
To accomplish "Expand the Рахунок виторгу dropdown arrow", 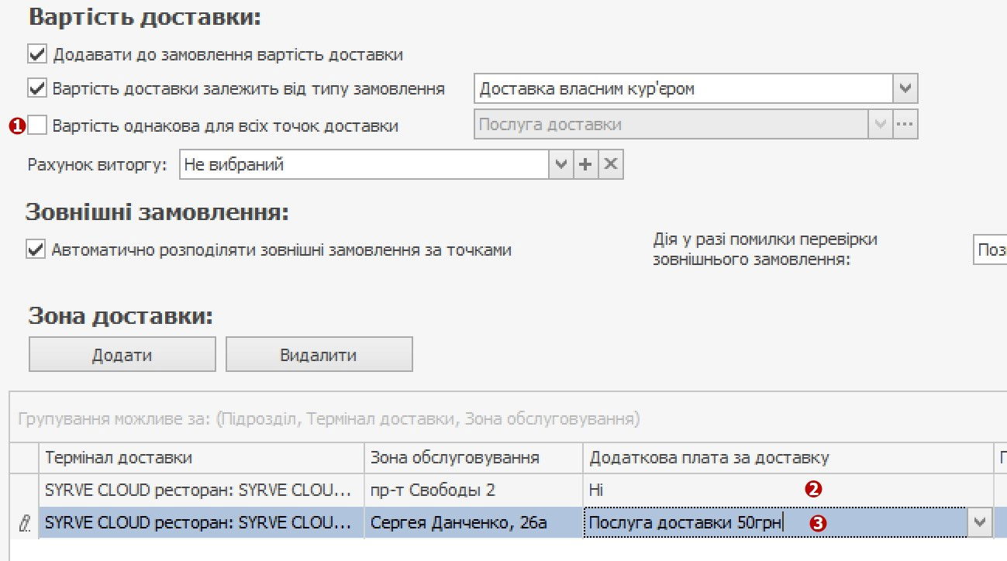I will (560, 165).
